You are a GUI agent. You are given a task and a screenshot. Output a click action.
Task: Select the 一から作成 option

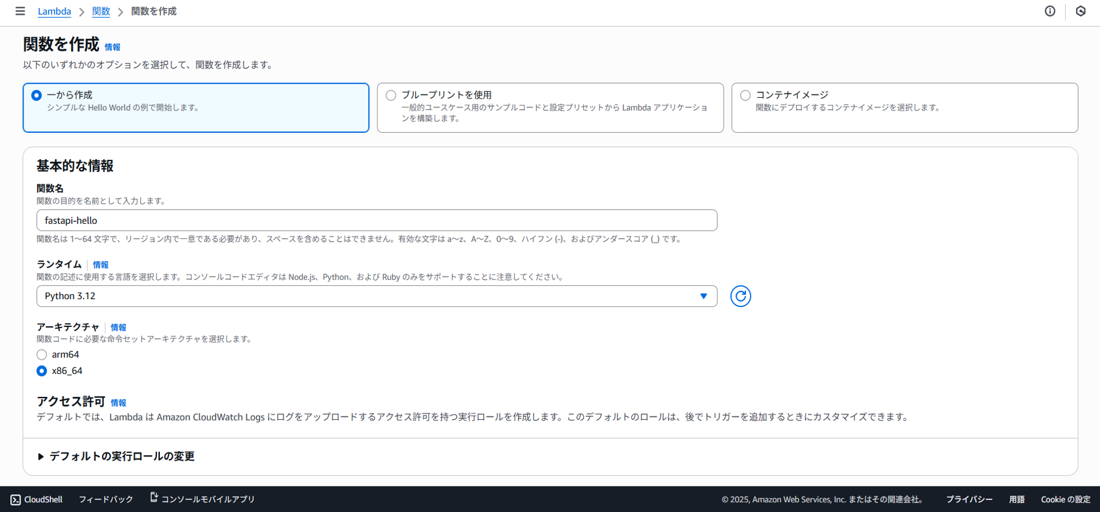click(x=196, y=108)
